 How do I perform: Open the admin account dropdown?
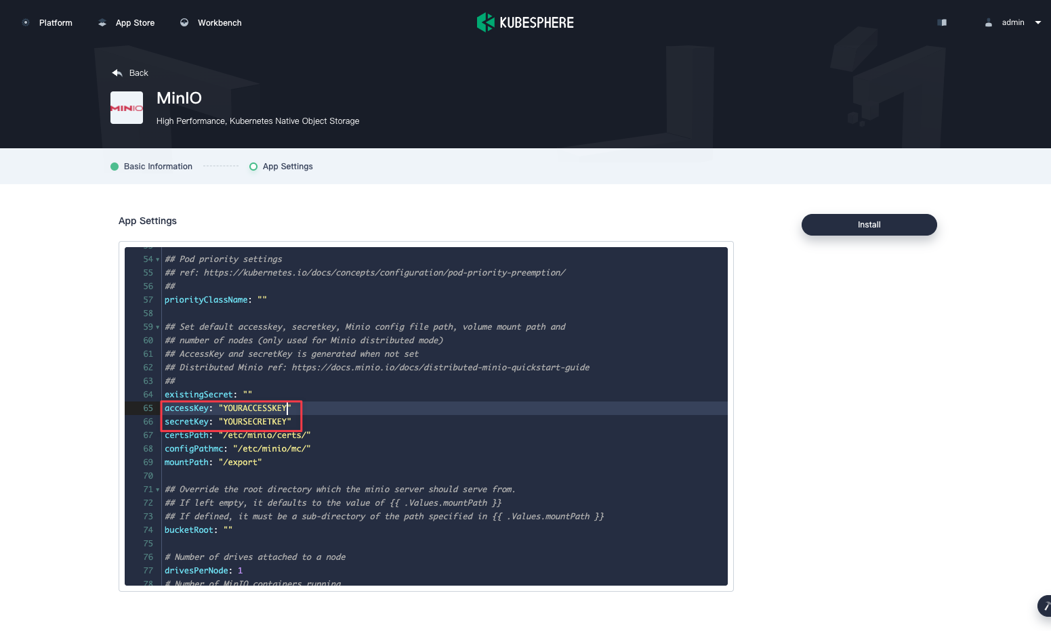click(x=1038, y=22)
